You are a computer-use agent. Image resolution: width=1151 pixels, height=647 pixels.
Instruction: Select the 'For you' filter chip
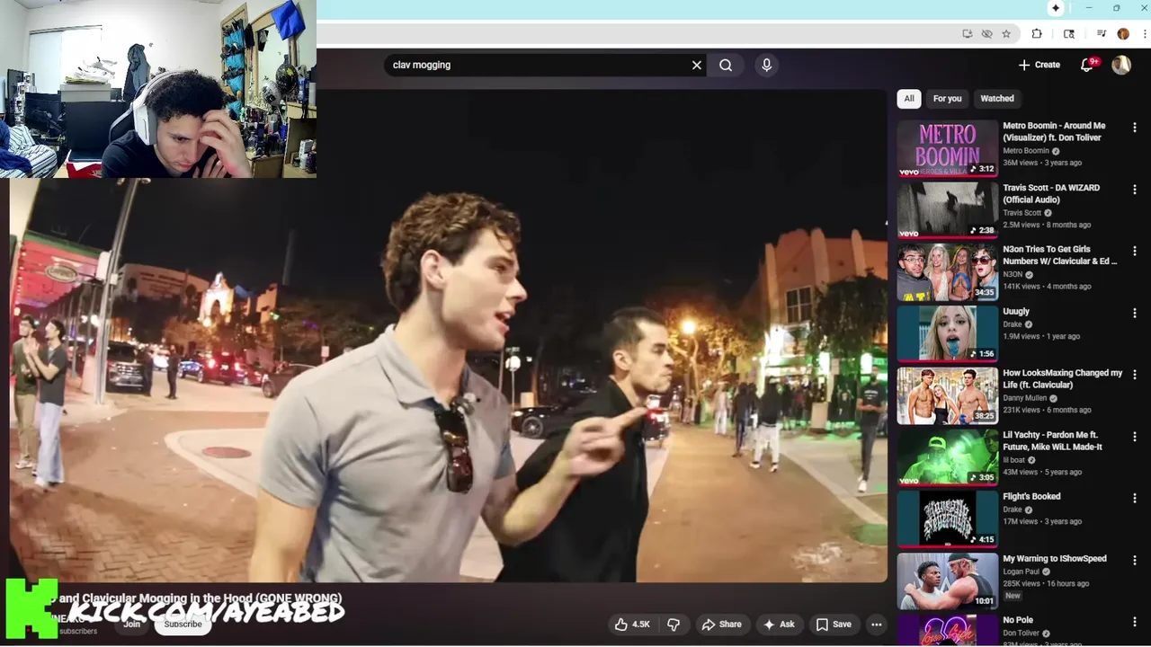click(947, 99)
